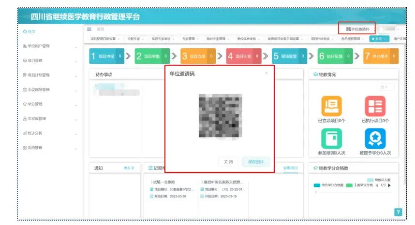The image size is (415, 225).
Task: Switch to 专家管理 tab
Action: tap(189, 39)
